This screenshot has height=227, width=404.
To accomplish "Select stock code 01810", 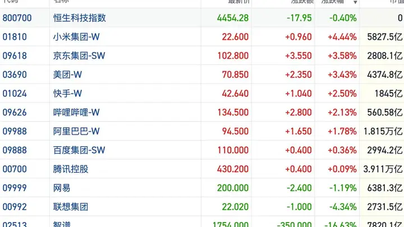I will click(x=15, y=37).
